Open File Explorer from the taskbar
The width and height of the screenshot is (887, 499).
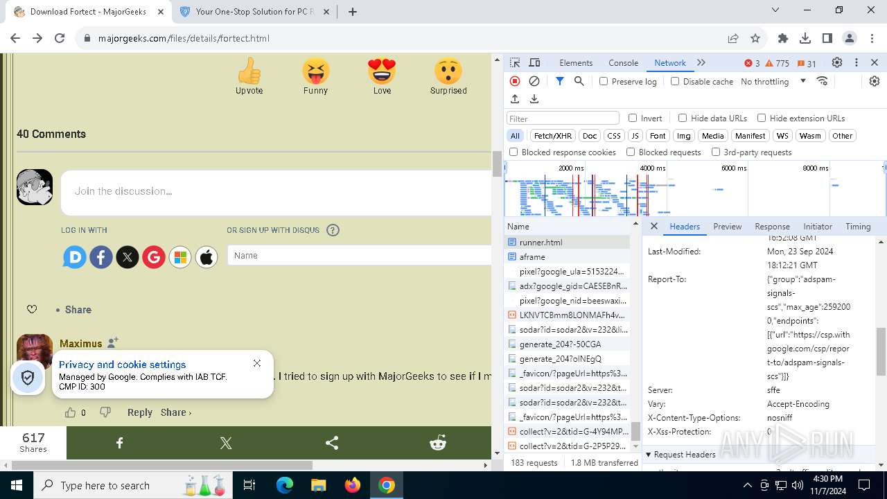tap(319, 485)
